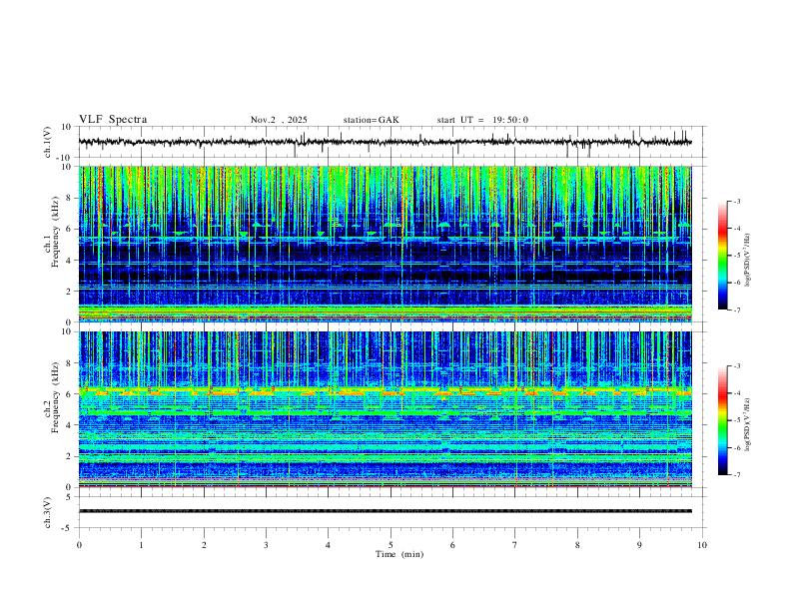Viewport: 791px width, 611px height.
Task: Click the ch.1 colorbar "log(PSD)(V²/Hz)" label
Action: coord(747,261)
